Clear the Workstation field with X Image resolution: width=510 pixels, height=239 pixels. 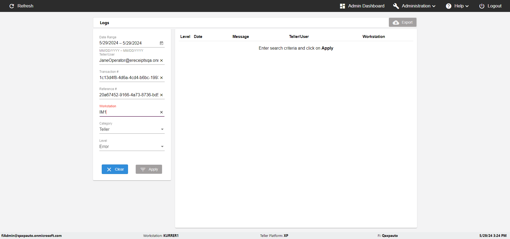[161, 112]
